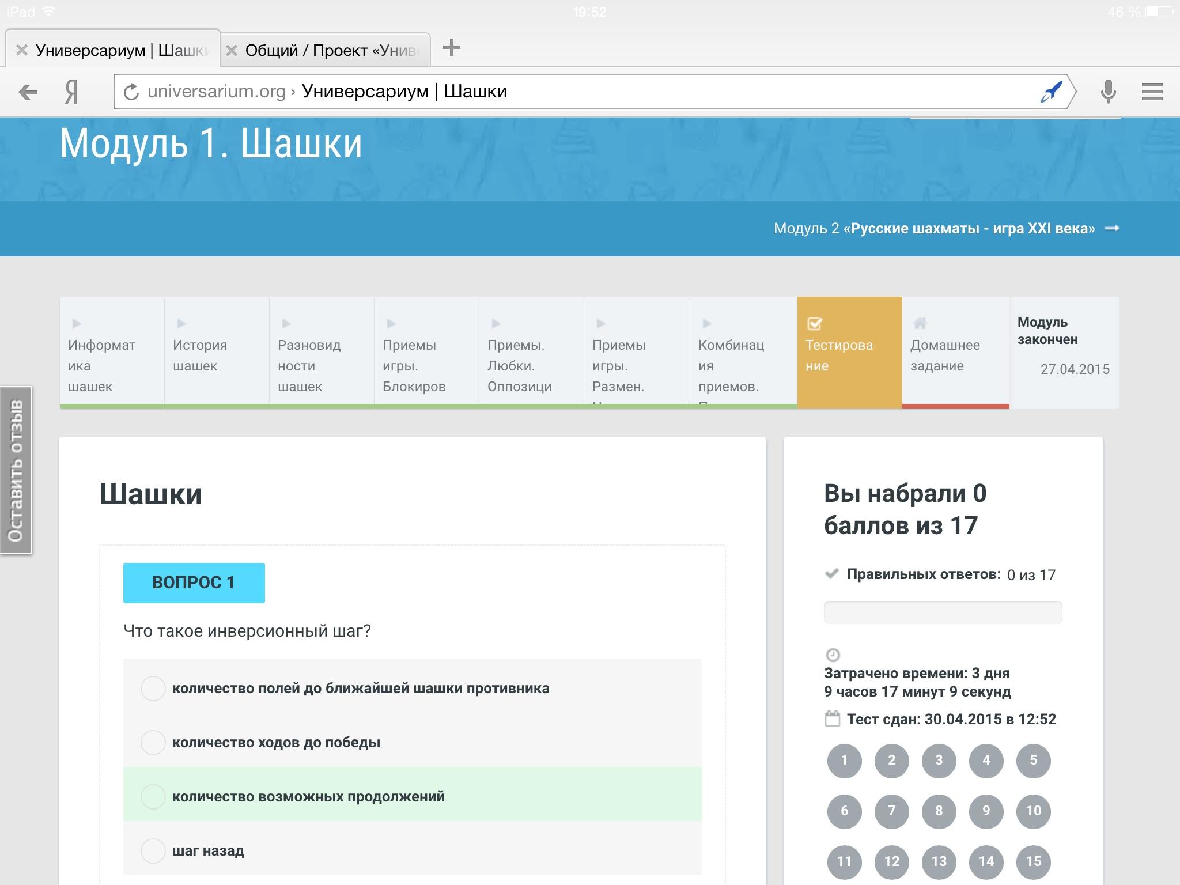Open the Yandex home icon
Image resolution: width=1180 pixels, height=885 pixels.
pos(71,92)
